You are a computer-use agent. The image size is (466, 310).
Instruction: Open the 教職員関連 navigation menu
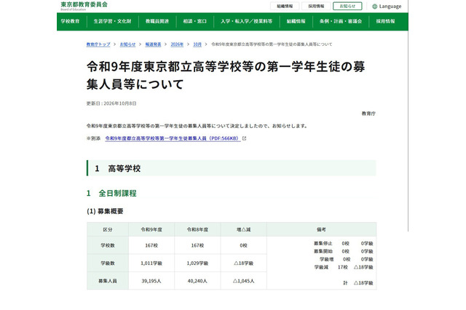pos(157,21)
